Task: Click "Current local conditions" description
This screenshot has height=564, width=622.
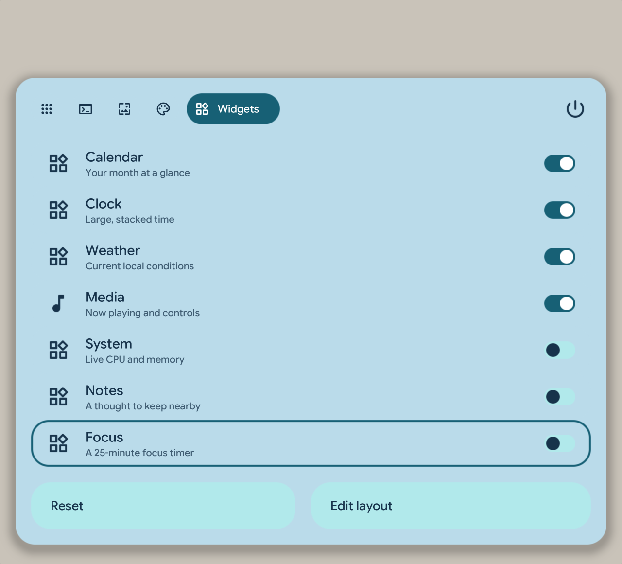Action: (139, 266)
